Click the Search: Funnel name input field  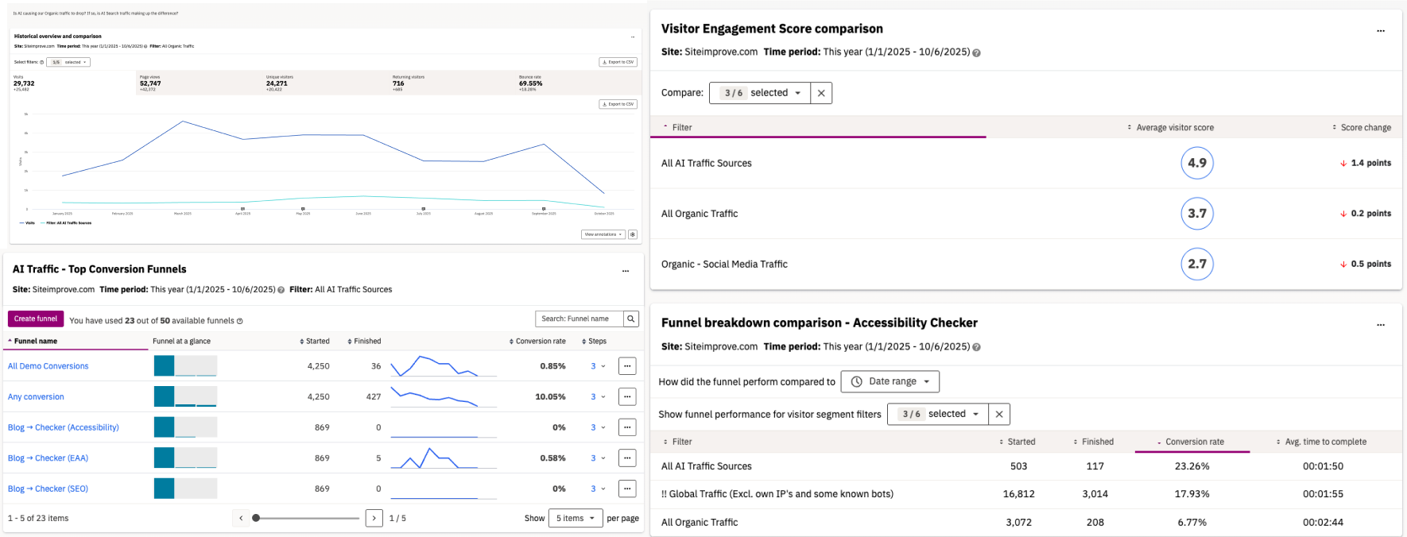click(x=579, y=319)
